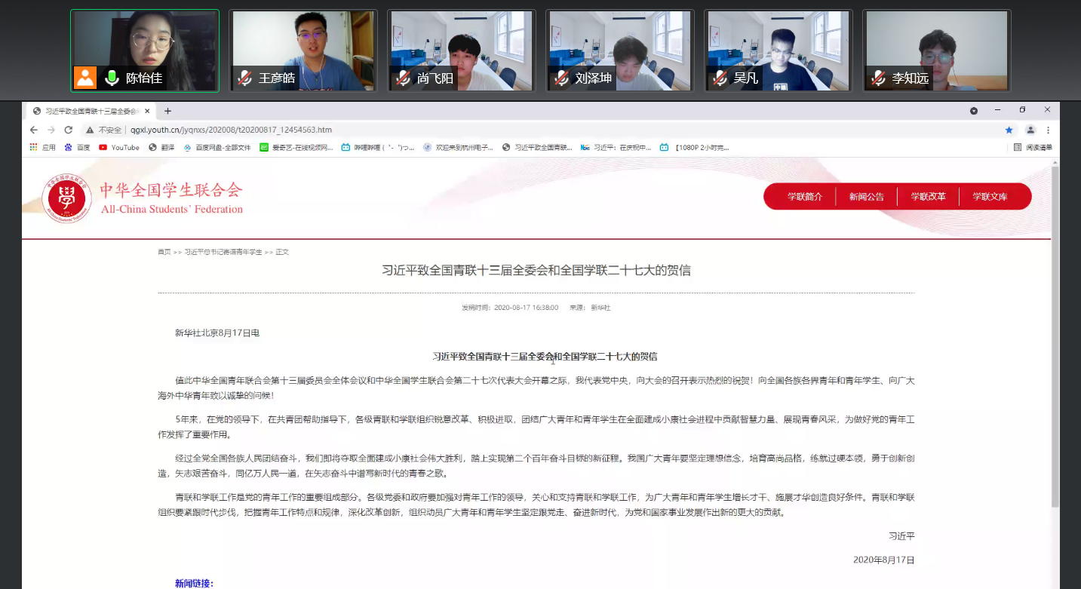Expand the tab search dropdown arrow
This screenshot has width=1081, height=589.
point(974,111)
